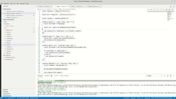Open the View menu
The height and width of the screenshot is (99, 176).
(x=11, y=4)
